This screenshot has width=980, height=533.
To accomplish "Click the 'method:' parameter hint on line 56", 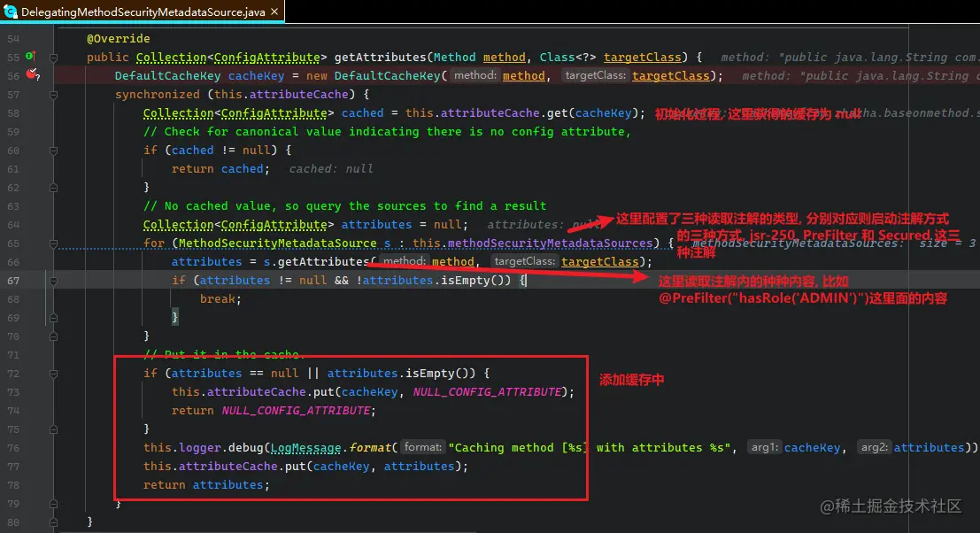I will 475,75.
